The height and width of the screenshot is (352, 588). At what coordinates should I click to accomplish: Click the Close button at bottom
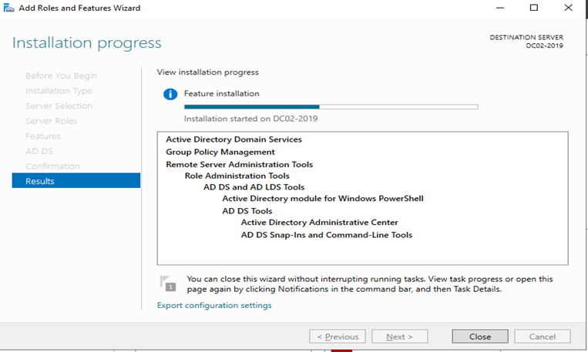[x=479, y=337]
